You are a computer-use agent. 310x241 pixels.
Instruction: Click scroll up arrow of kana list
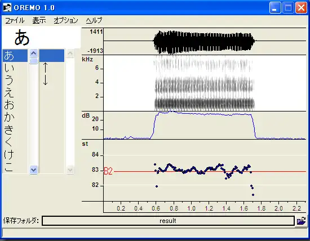34,53
